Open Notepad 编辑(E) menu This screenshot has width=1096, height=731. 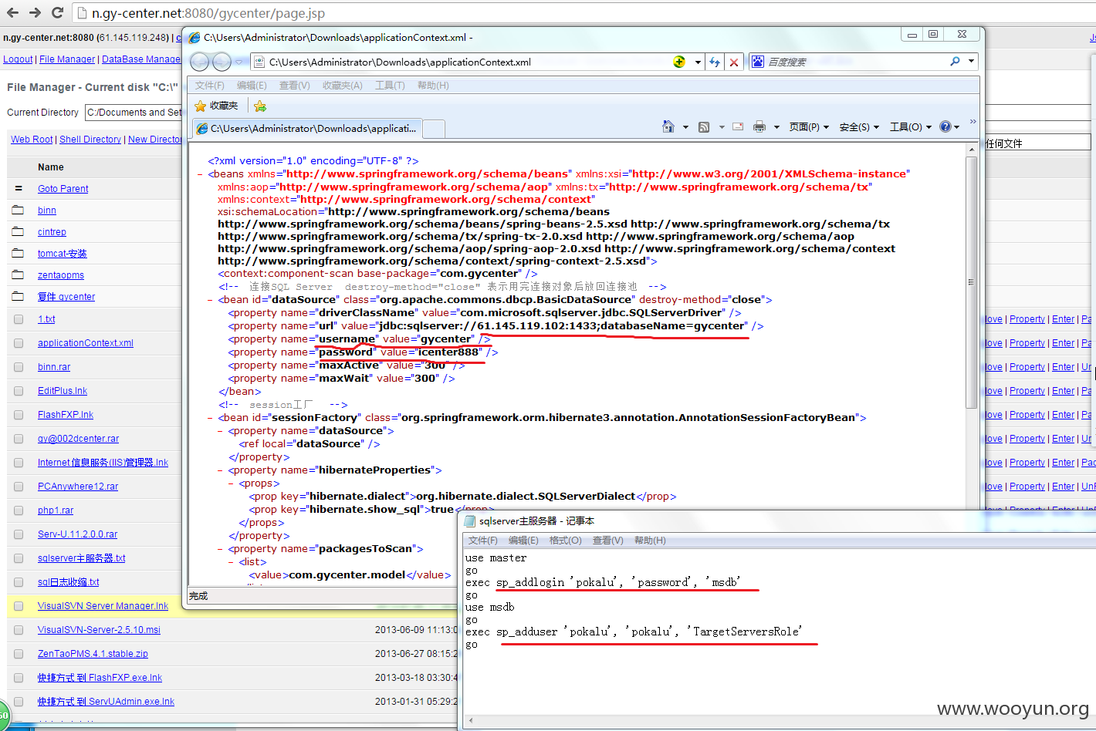[x=523, y=541]
